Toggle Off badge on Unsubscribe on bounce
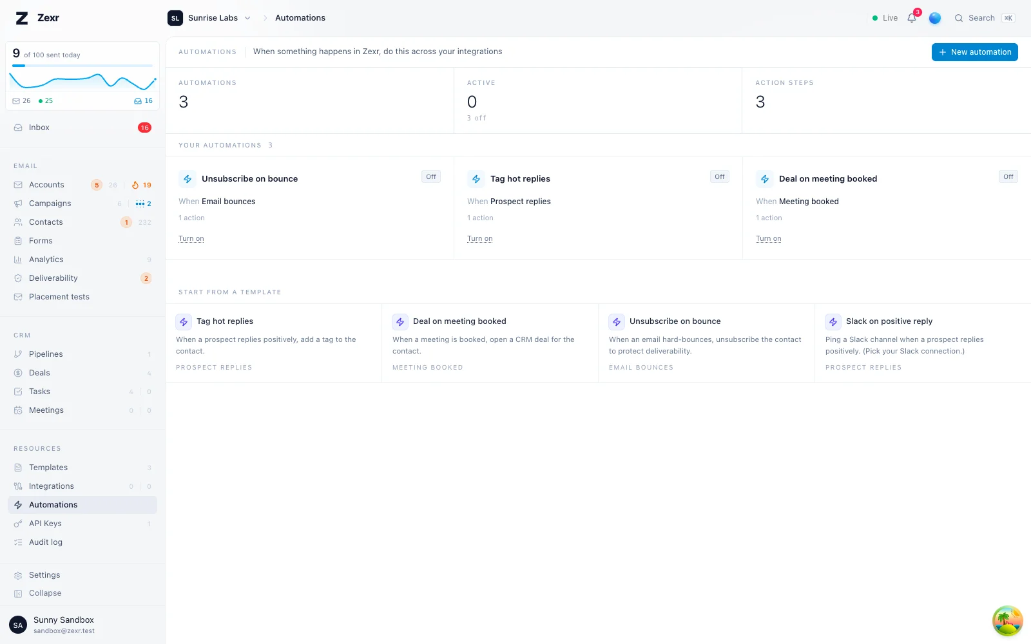Viewport: 1031px width, 644px height. click(431, 176)
